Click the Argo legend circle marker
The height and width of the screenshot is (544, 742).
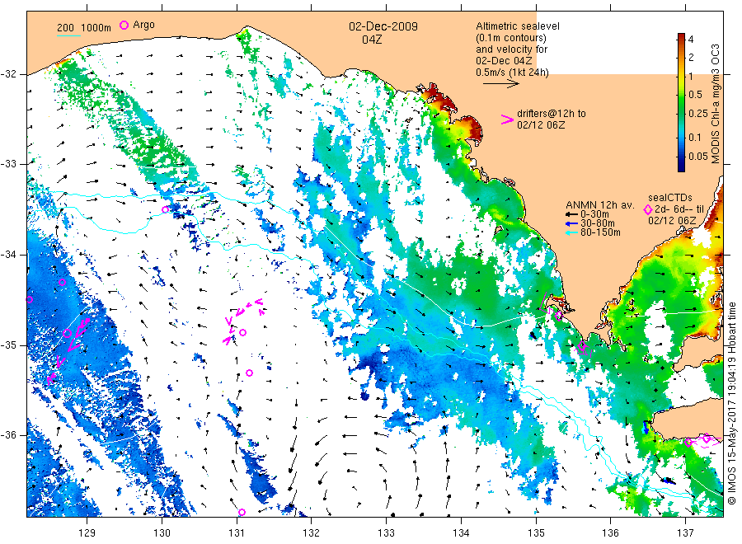[x=124, y=25]
